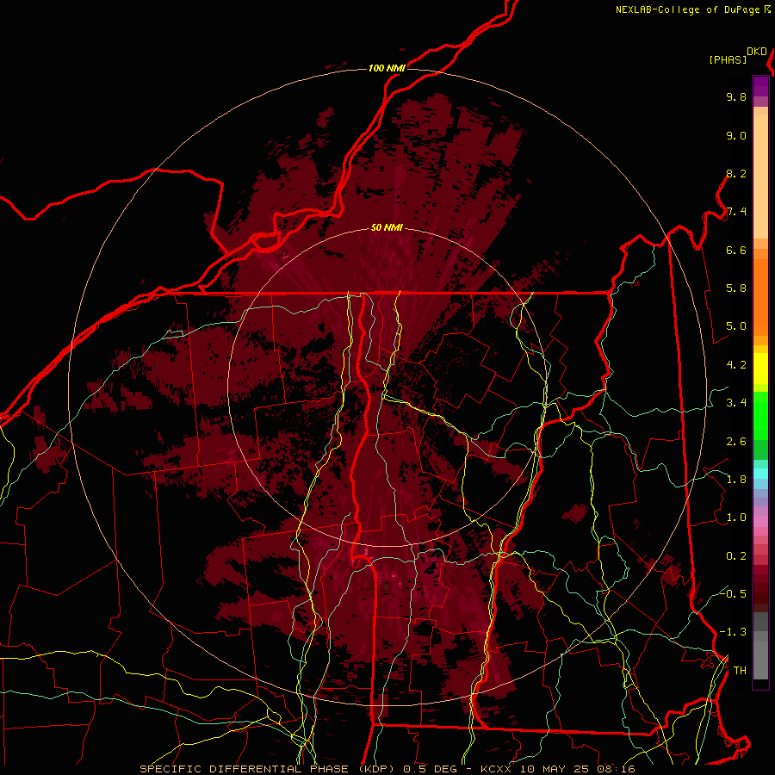
Task: Click the [PHAS] legend heading
Action: (x=728, y=60)
